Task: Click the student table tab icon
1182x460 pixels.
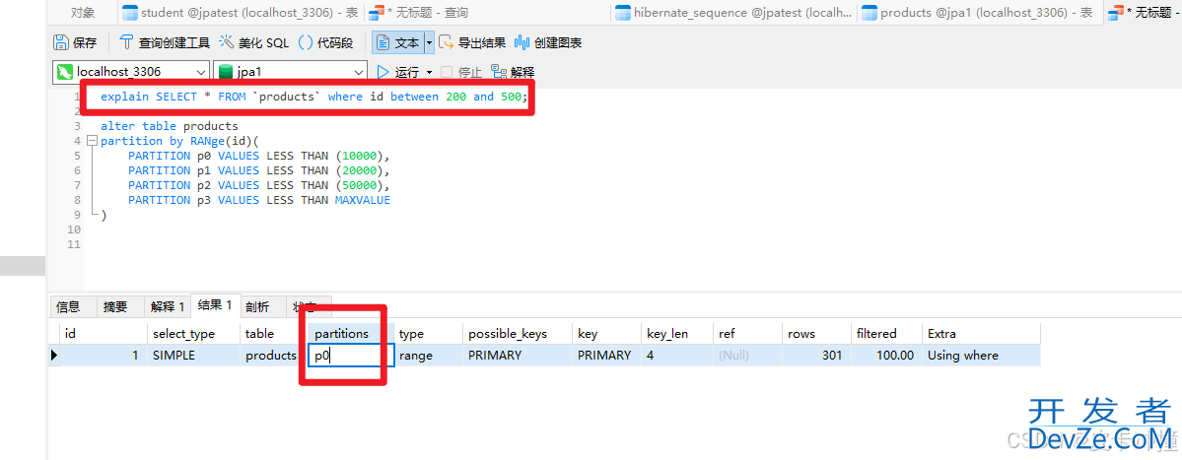Action: pyautogui.click(x=130, y=12)
